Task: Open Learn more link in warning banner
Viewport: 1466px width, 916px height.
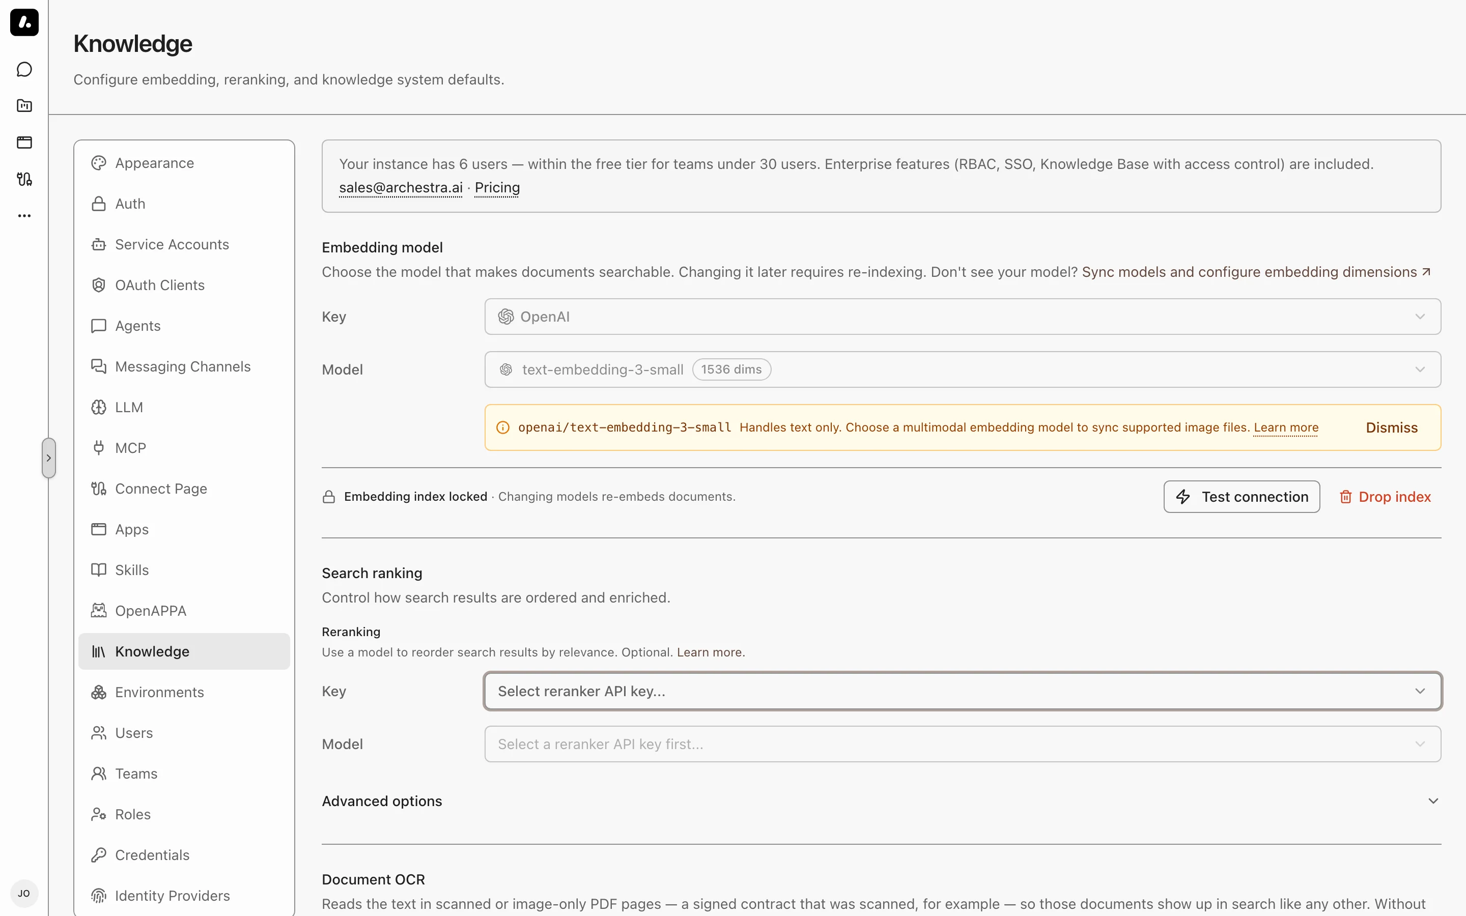Action: click(x=1286, y=427)
